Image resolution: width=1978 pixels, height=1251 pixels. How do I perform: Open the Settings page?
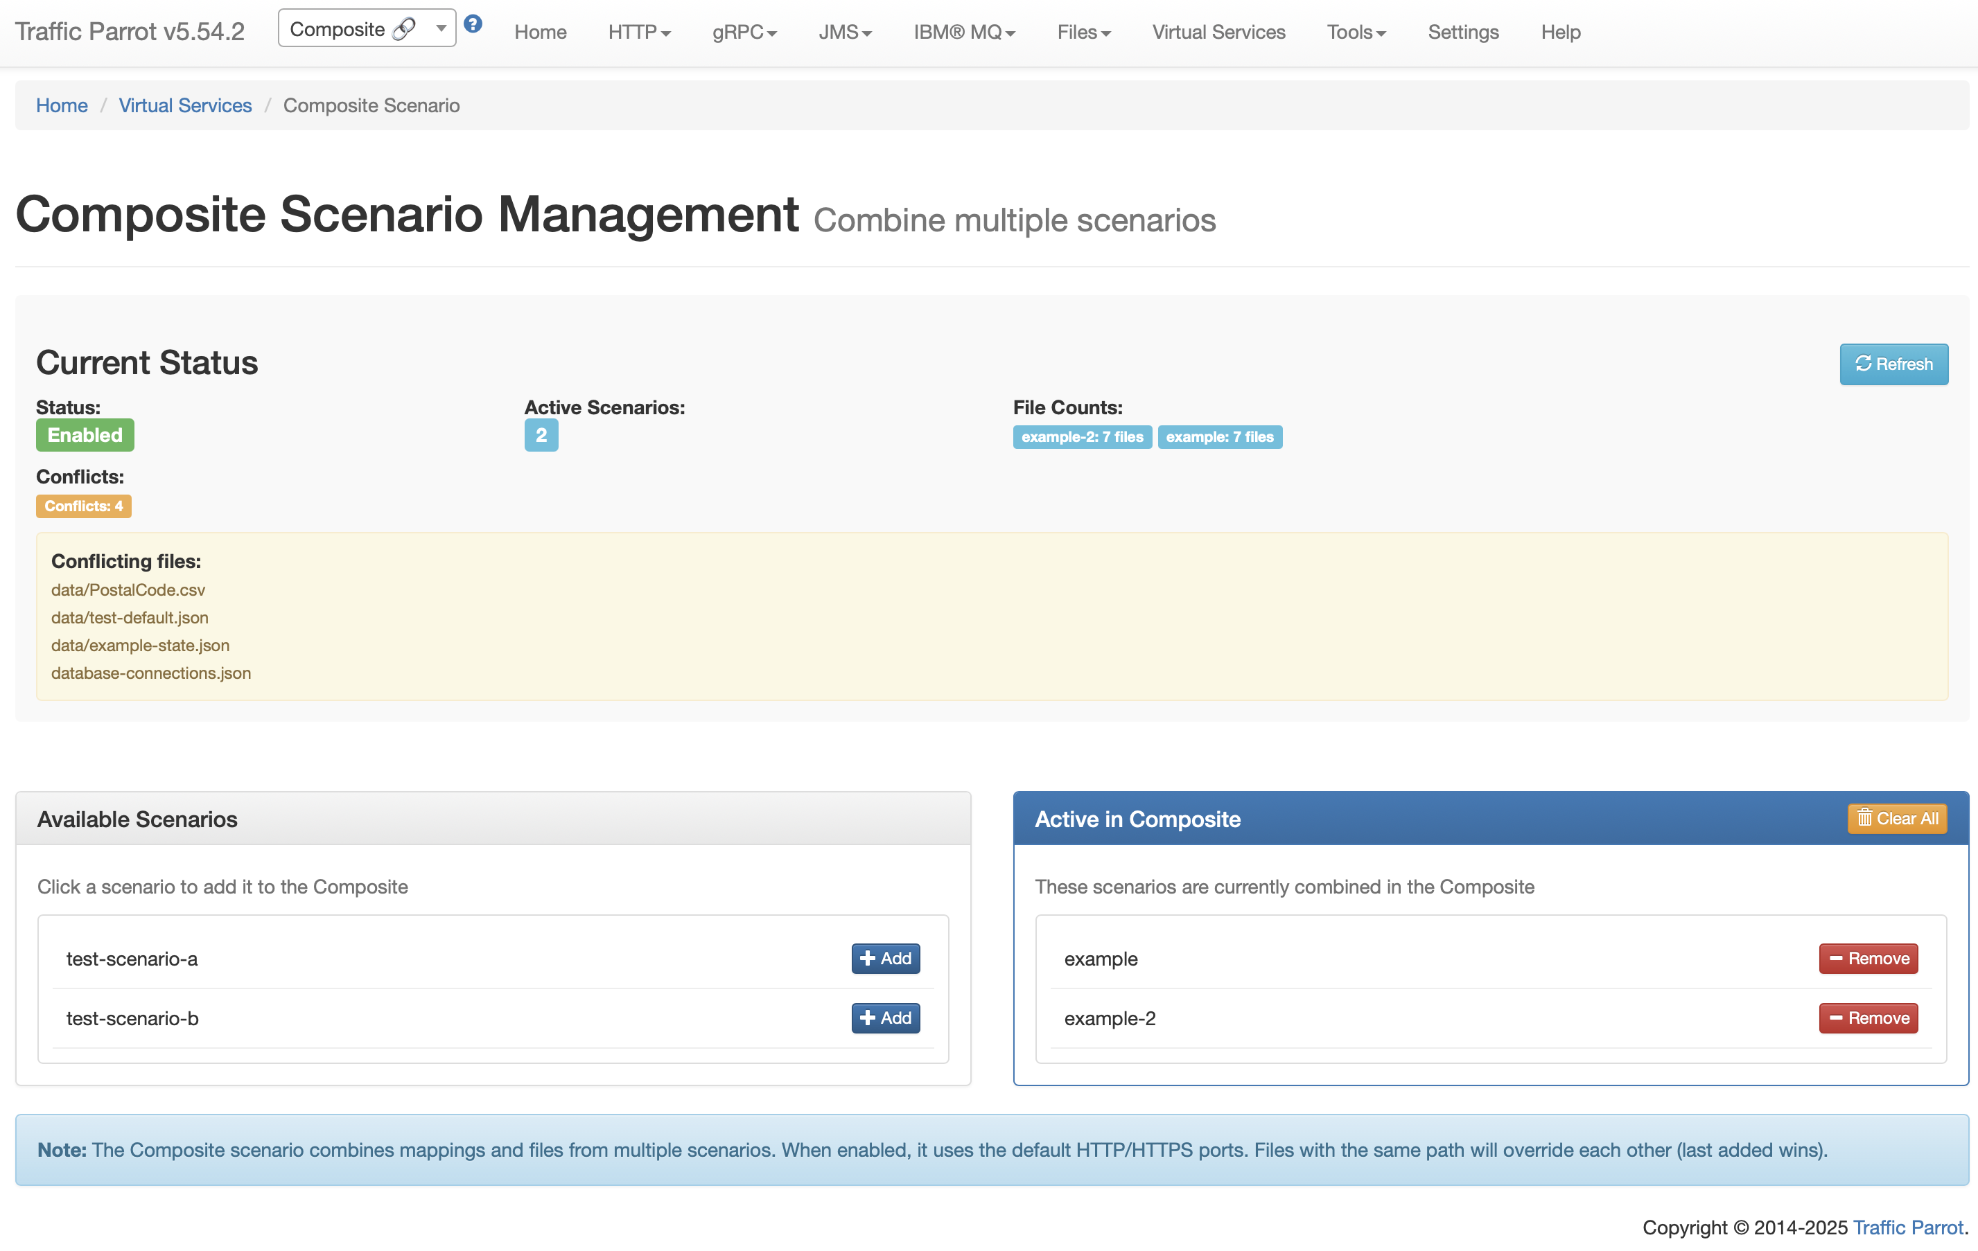tap(1462, 32)
